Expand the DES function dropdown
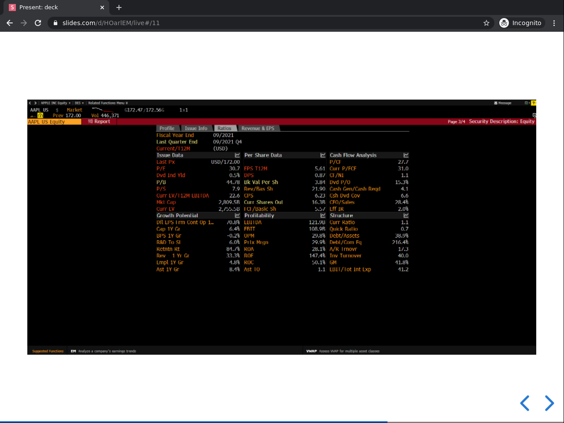 [79, 103]
